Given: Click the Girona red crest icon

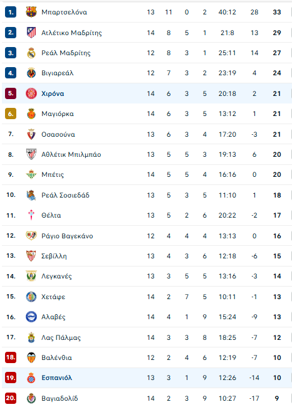Looking at the screenshot, I should pyautogui.click(x=31, y=93).
